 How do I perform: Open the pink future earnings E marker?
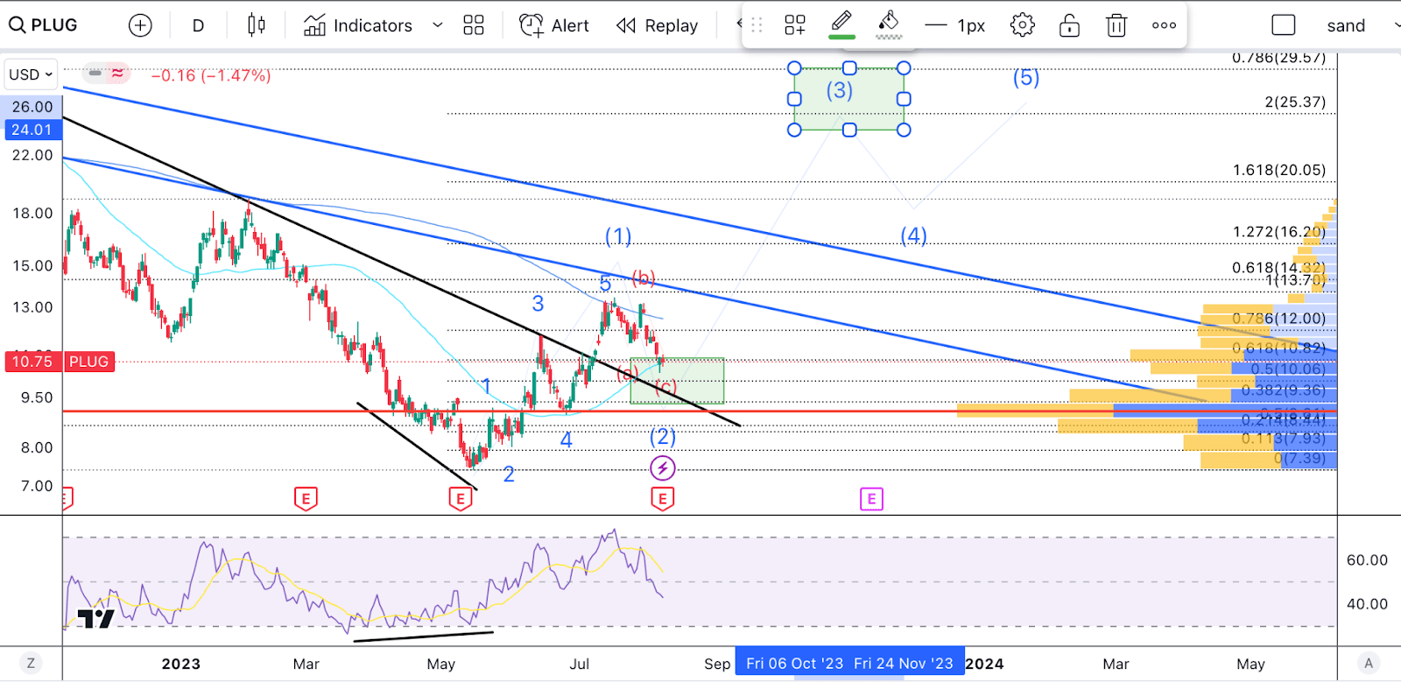pos(871,499)
